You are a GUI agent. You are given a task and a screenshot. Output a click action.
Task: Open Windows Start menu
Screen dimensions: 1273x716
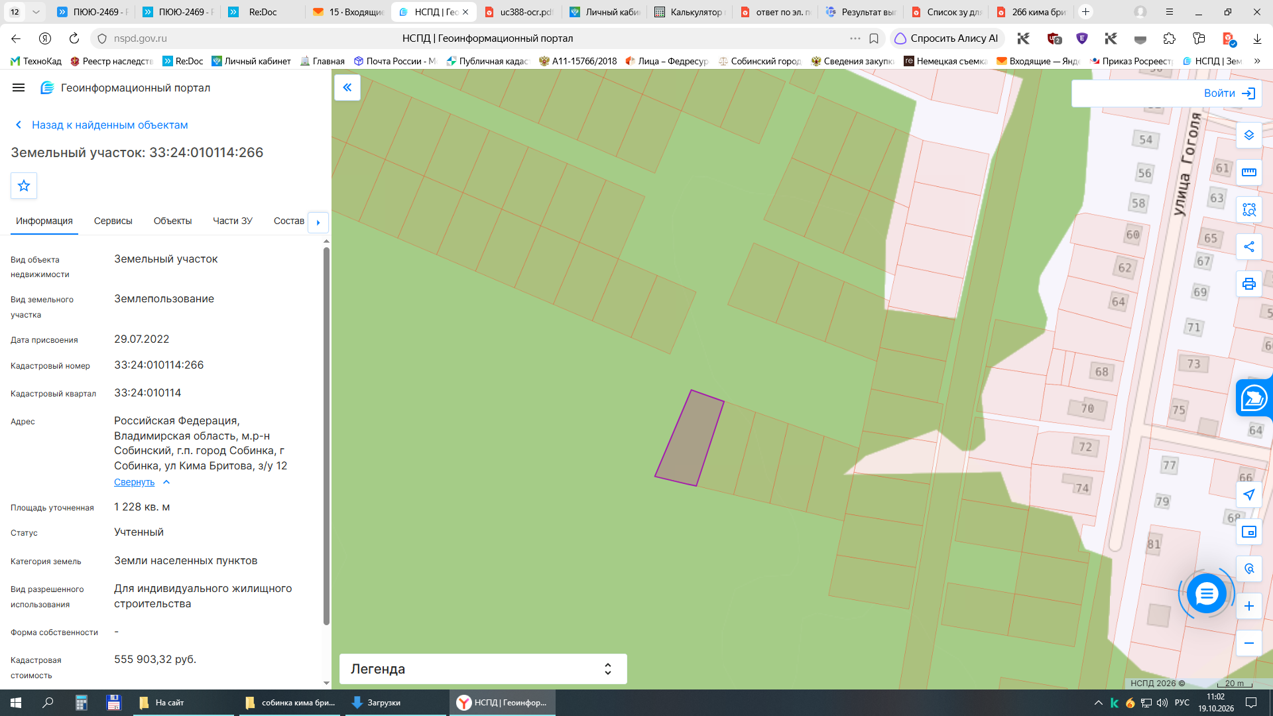point(16,703)
